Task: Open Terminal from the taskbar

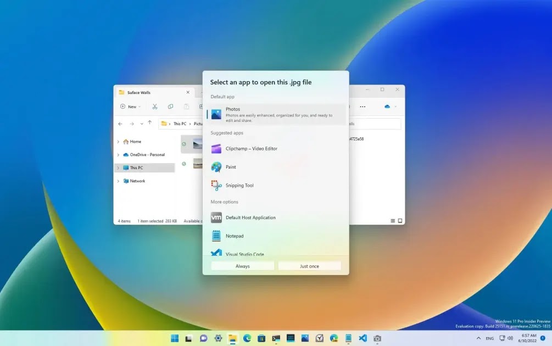Action: click(276, 338)
